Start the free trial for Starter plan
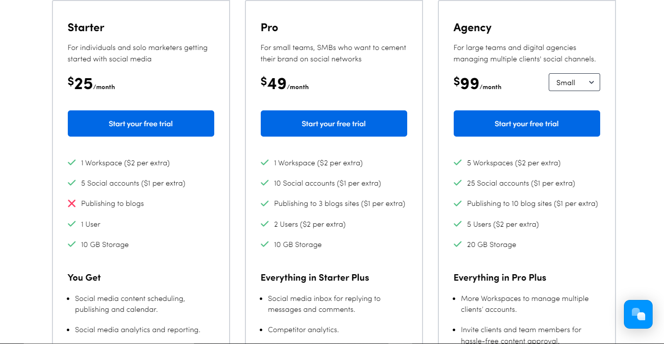Viewport: 664px width, 344px height. (141, 123)
